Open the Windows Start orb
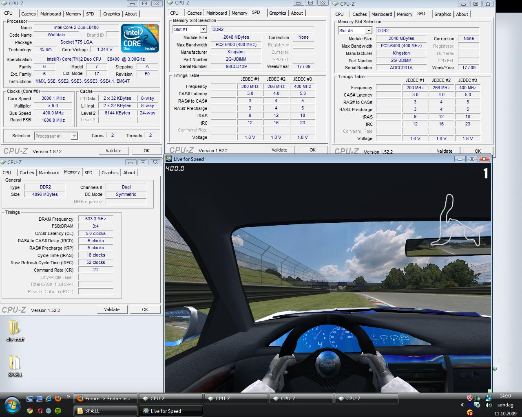Viewport: 522px width, 417px height. coord(11,404)
